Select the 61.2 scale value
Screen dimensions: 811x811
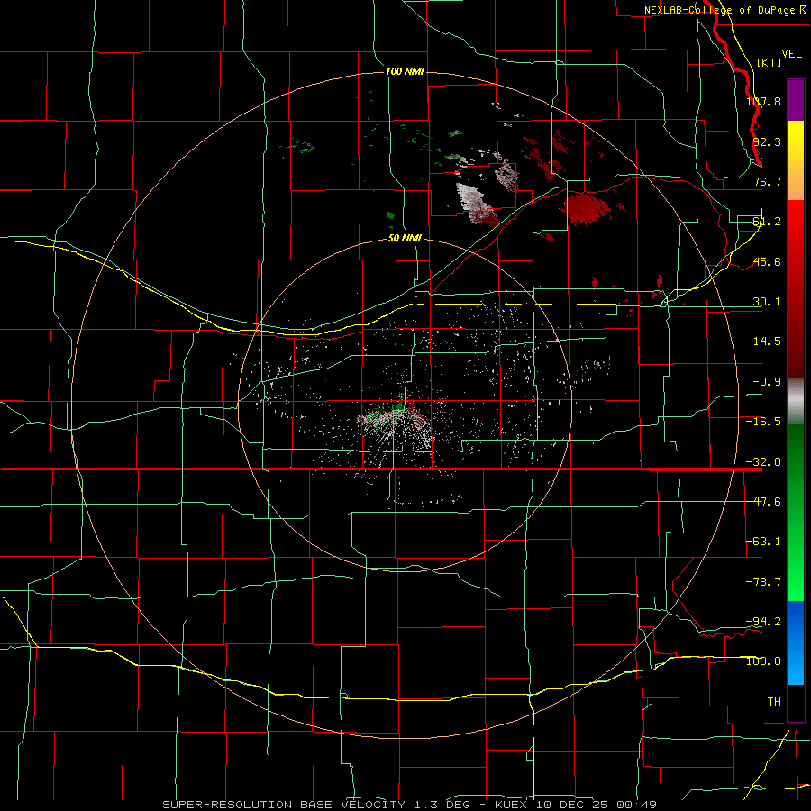tap(767, 222)
